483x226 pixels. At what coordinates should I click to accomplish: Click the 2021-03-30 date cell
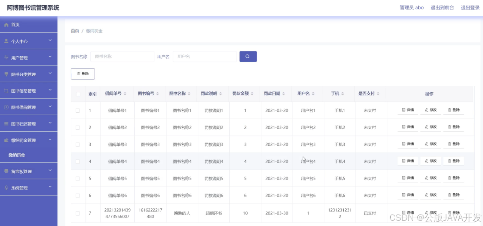pyautogui.click(x=277, y=213)
